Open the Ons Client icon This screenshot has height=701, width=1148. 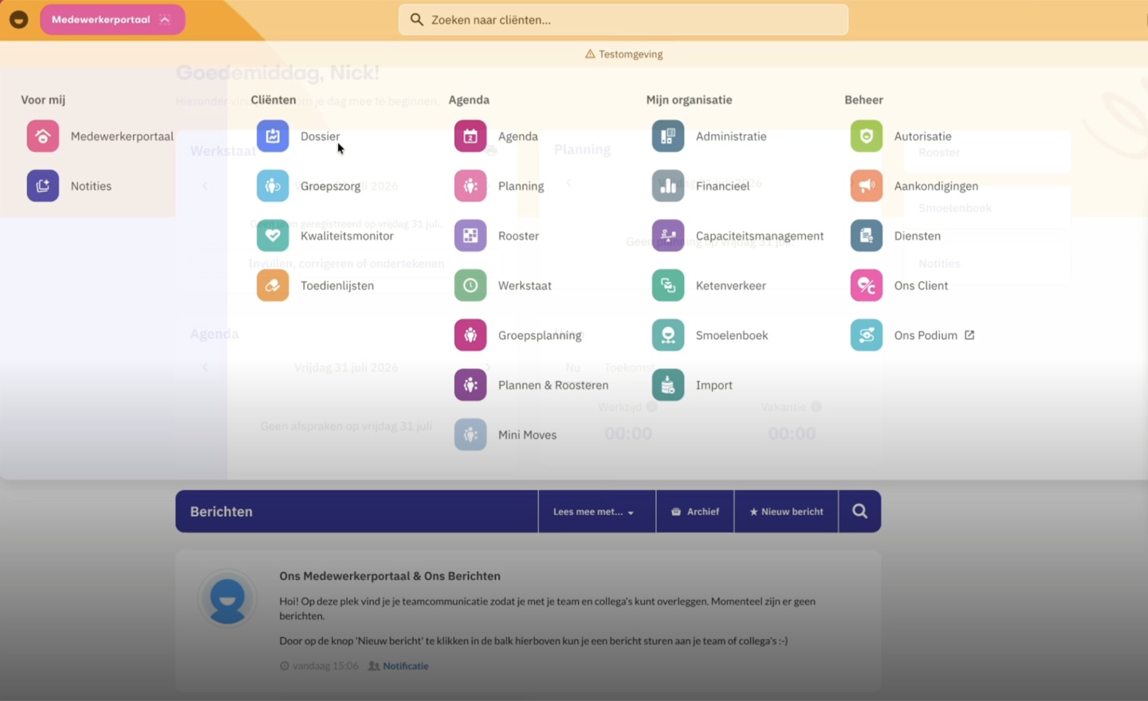coord(867,285)
